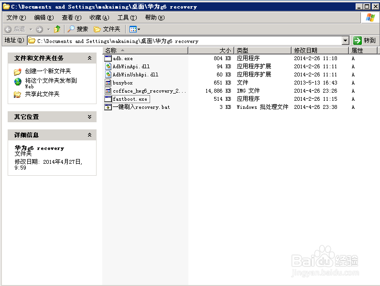Select the busybox file icon
This screenshot has height=286, width=380.
coord(108,83)
